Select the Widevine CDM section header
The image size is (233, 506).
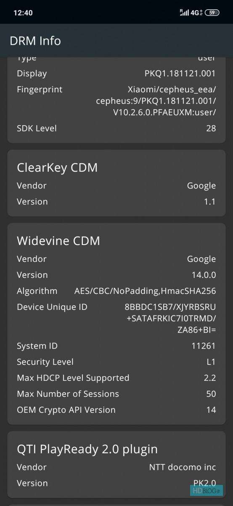[58, 241]
